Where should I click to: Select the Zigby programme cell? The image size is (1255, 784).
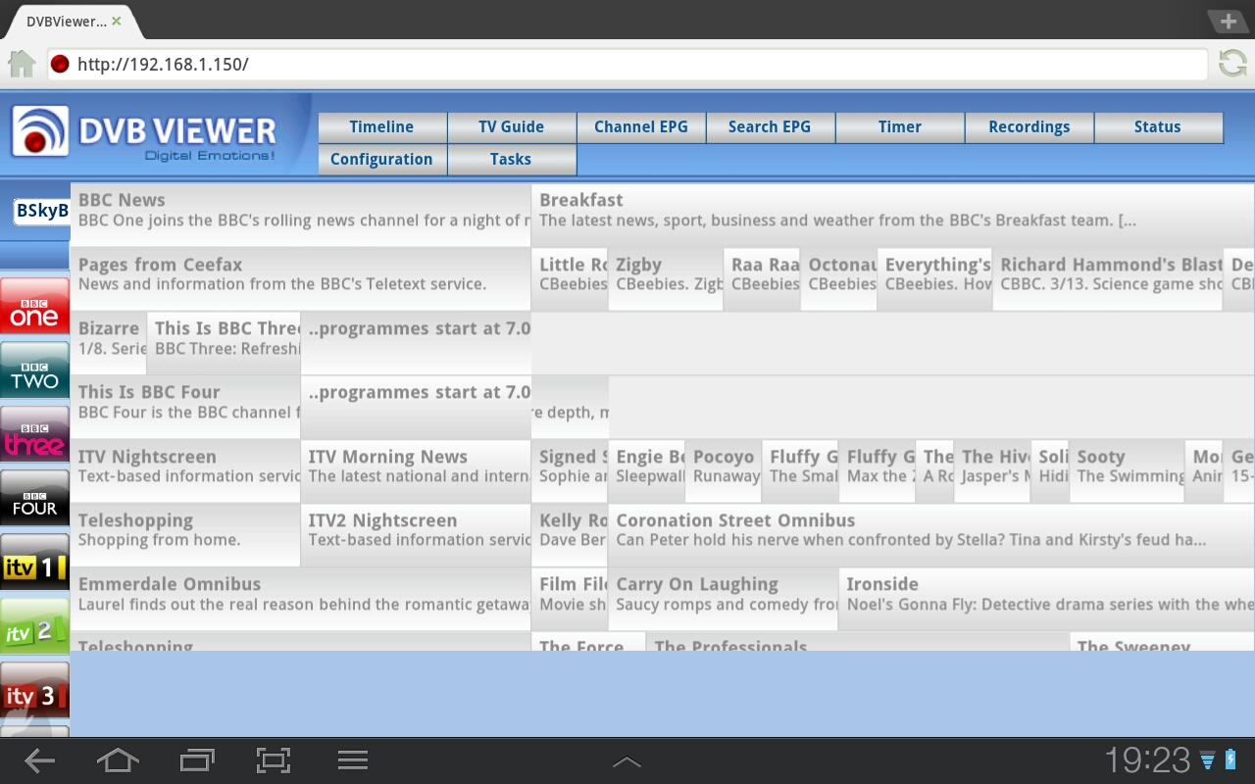coord(666,278)
